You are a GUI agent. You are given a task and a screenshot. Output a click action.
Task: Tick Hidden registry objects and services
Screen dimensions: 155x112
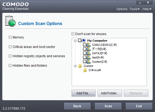[10, 56]
